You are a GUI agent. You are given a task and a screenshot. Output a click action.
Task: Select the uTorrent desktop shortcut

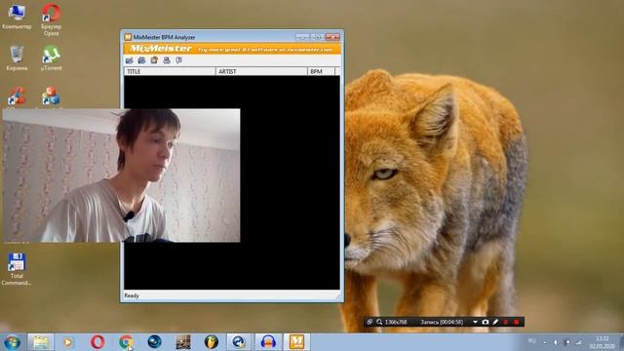pos(51,58)
